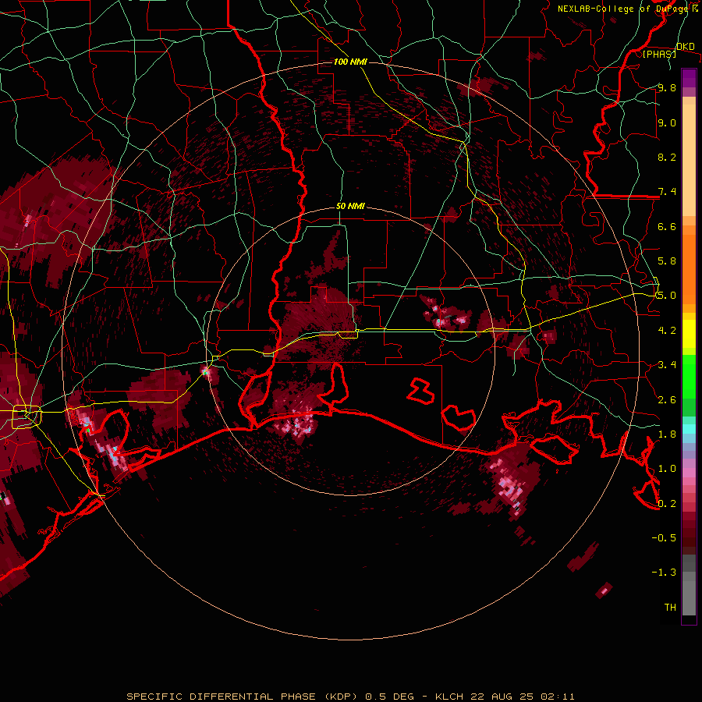Click the 1.0 scale value

tap(667, 469)
